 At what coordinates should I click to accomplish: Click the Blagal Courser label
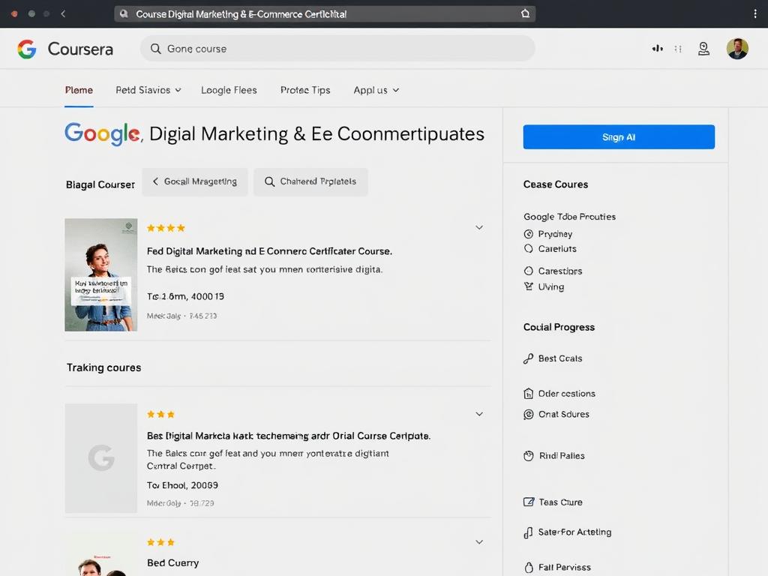pyautogui.click(x=100, y=184)
